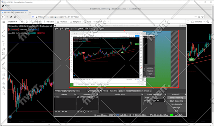Select the measure ruler tool

click(4, 64)
